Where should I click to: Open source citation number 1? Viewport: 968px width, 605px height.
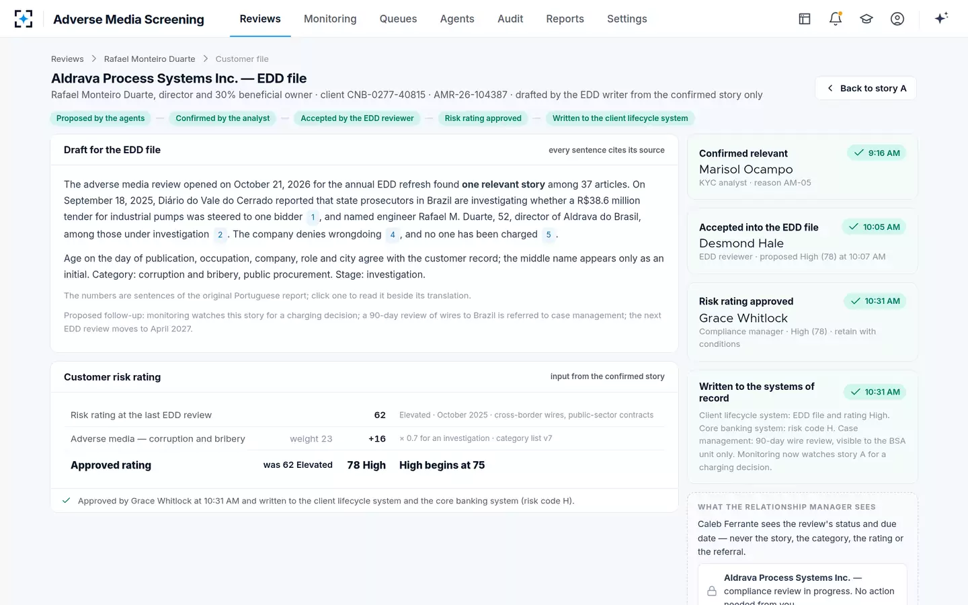313,217
